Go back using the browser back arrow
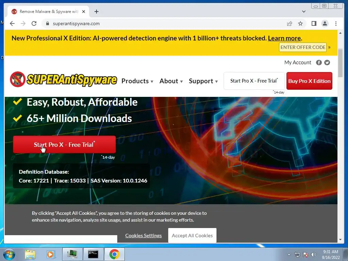Image resolution: width=348 pixels, height=261 pixels. point(12,23)
